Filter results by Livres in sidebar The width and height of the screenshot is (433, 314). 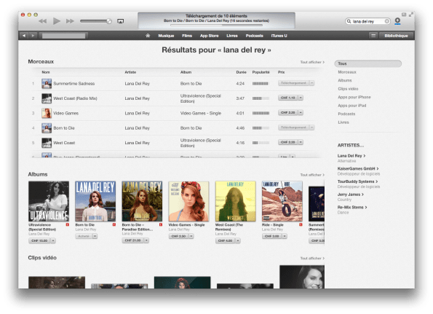click(343, 122)
